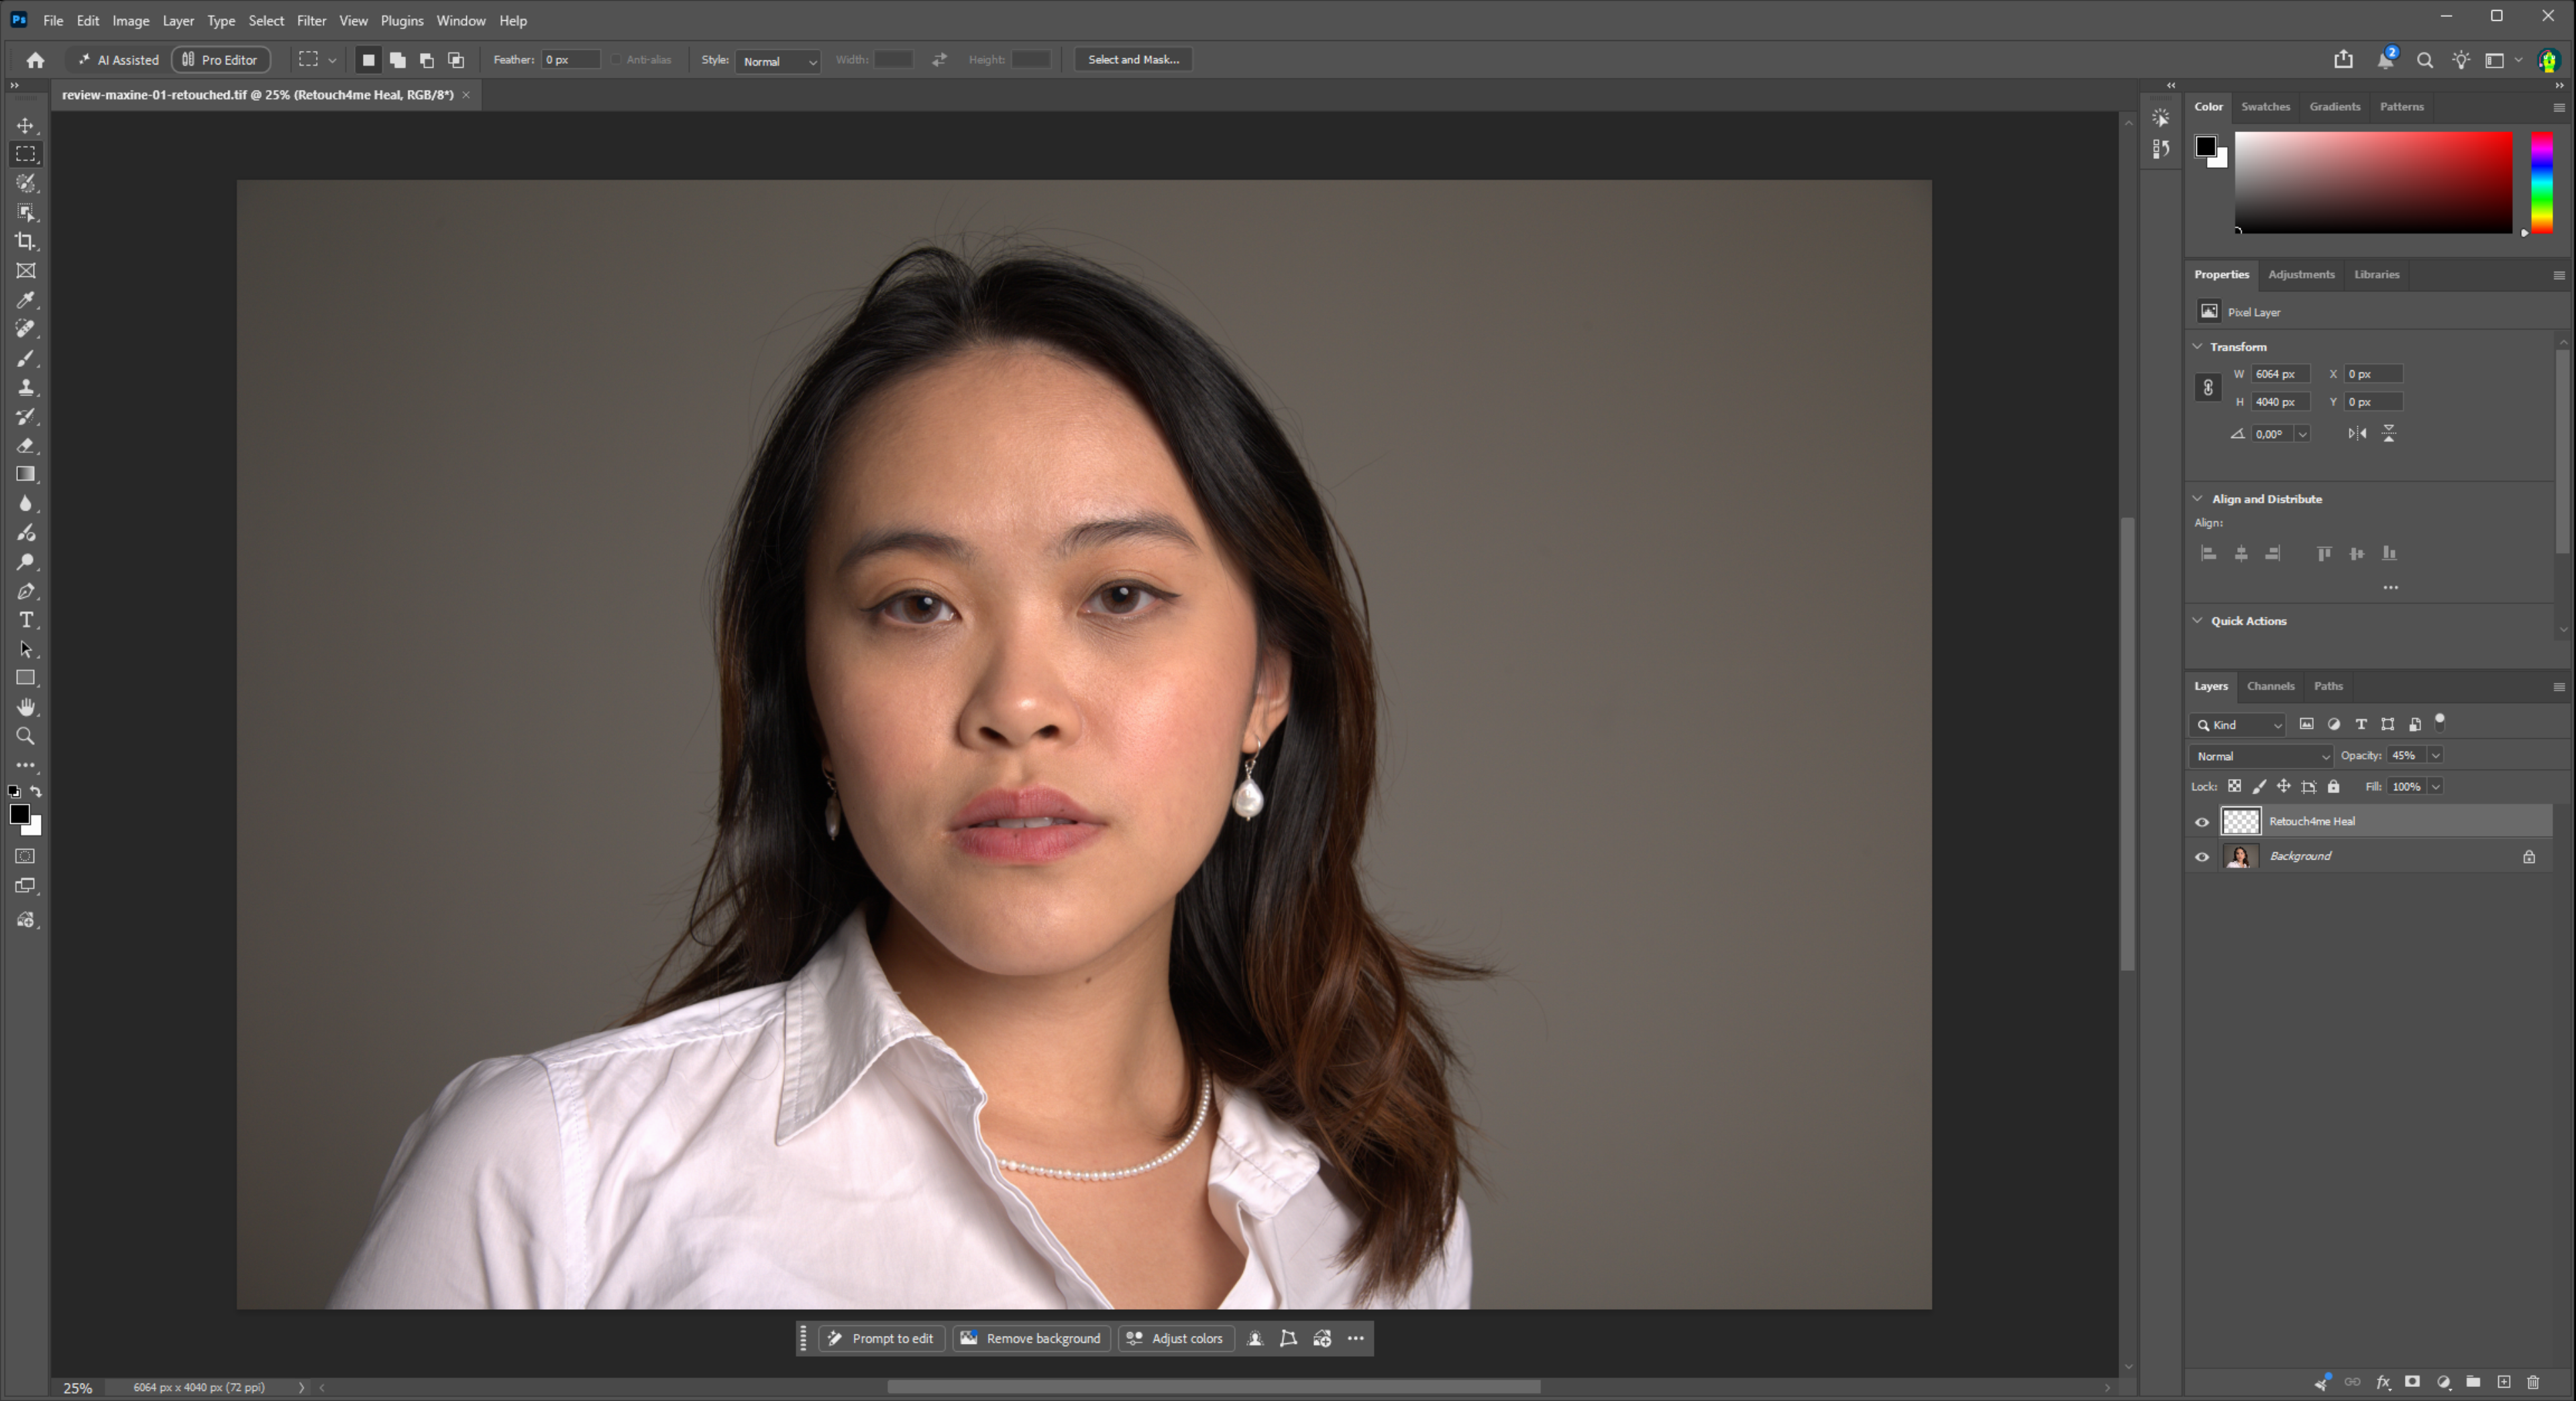This screenshot has width=2576, height=1401.
Task: Select the Move tool
Action: pos(26,125)
